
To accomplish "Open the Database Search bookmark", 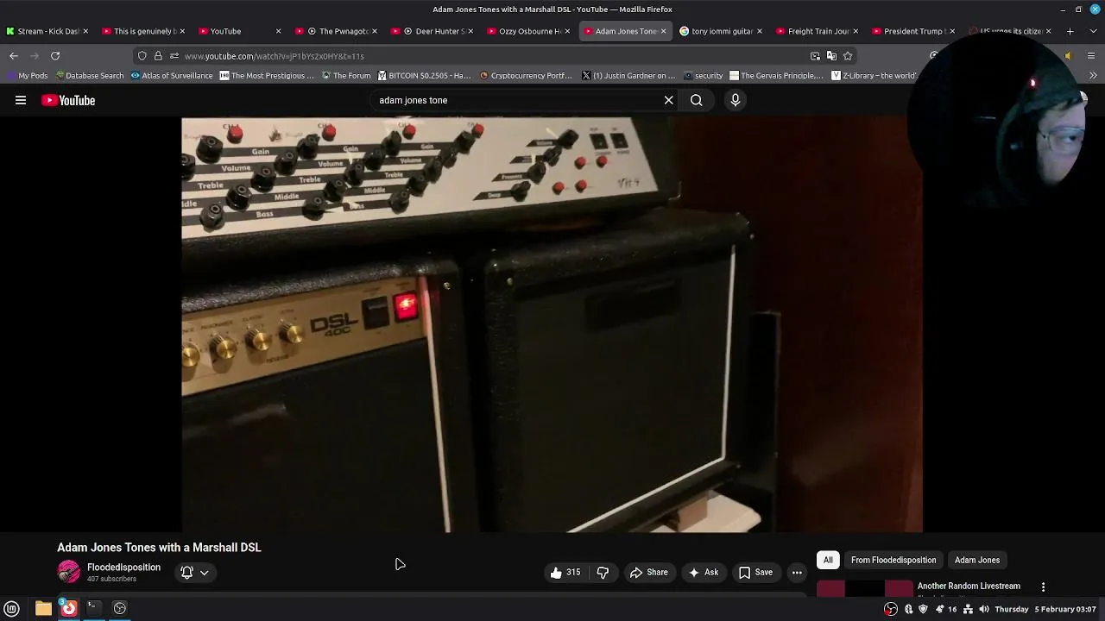I will [90, 75].
